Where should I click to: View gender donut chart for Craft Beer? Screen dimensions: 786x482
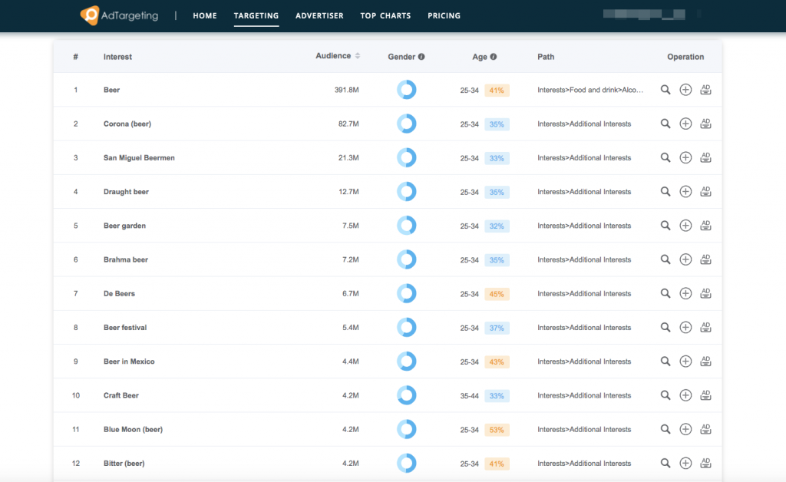pyautogui.click(x=407, y=395)
